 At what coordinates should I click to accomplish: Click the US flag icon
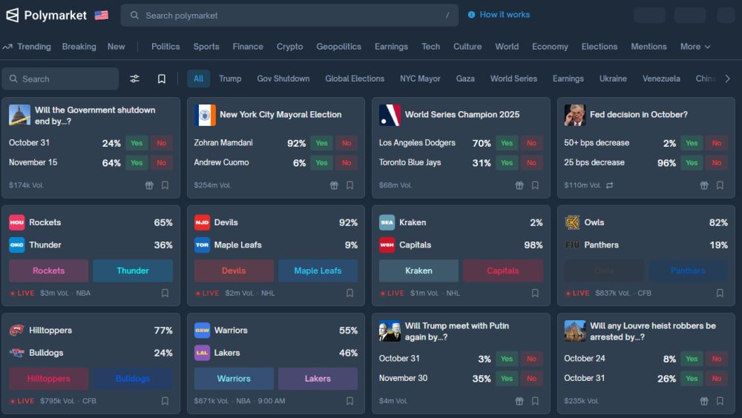click(102, 15)
